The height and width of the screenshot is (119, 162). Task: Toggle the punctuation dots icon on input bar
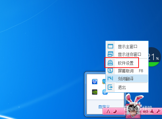click(121, 111)
